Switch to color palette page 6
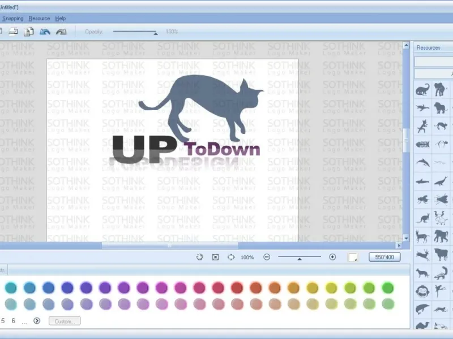 [x=13, y=320]
